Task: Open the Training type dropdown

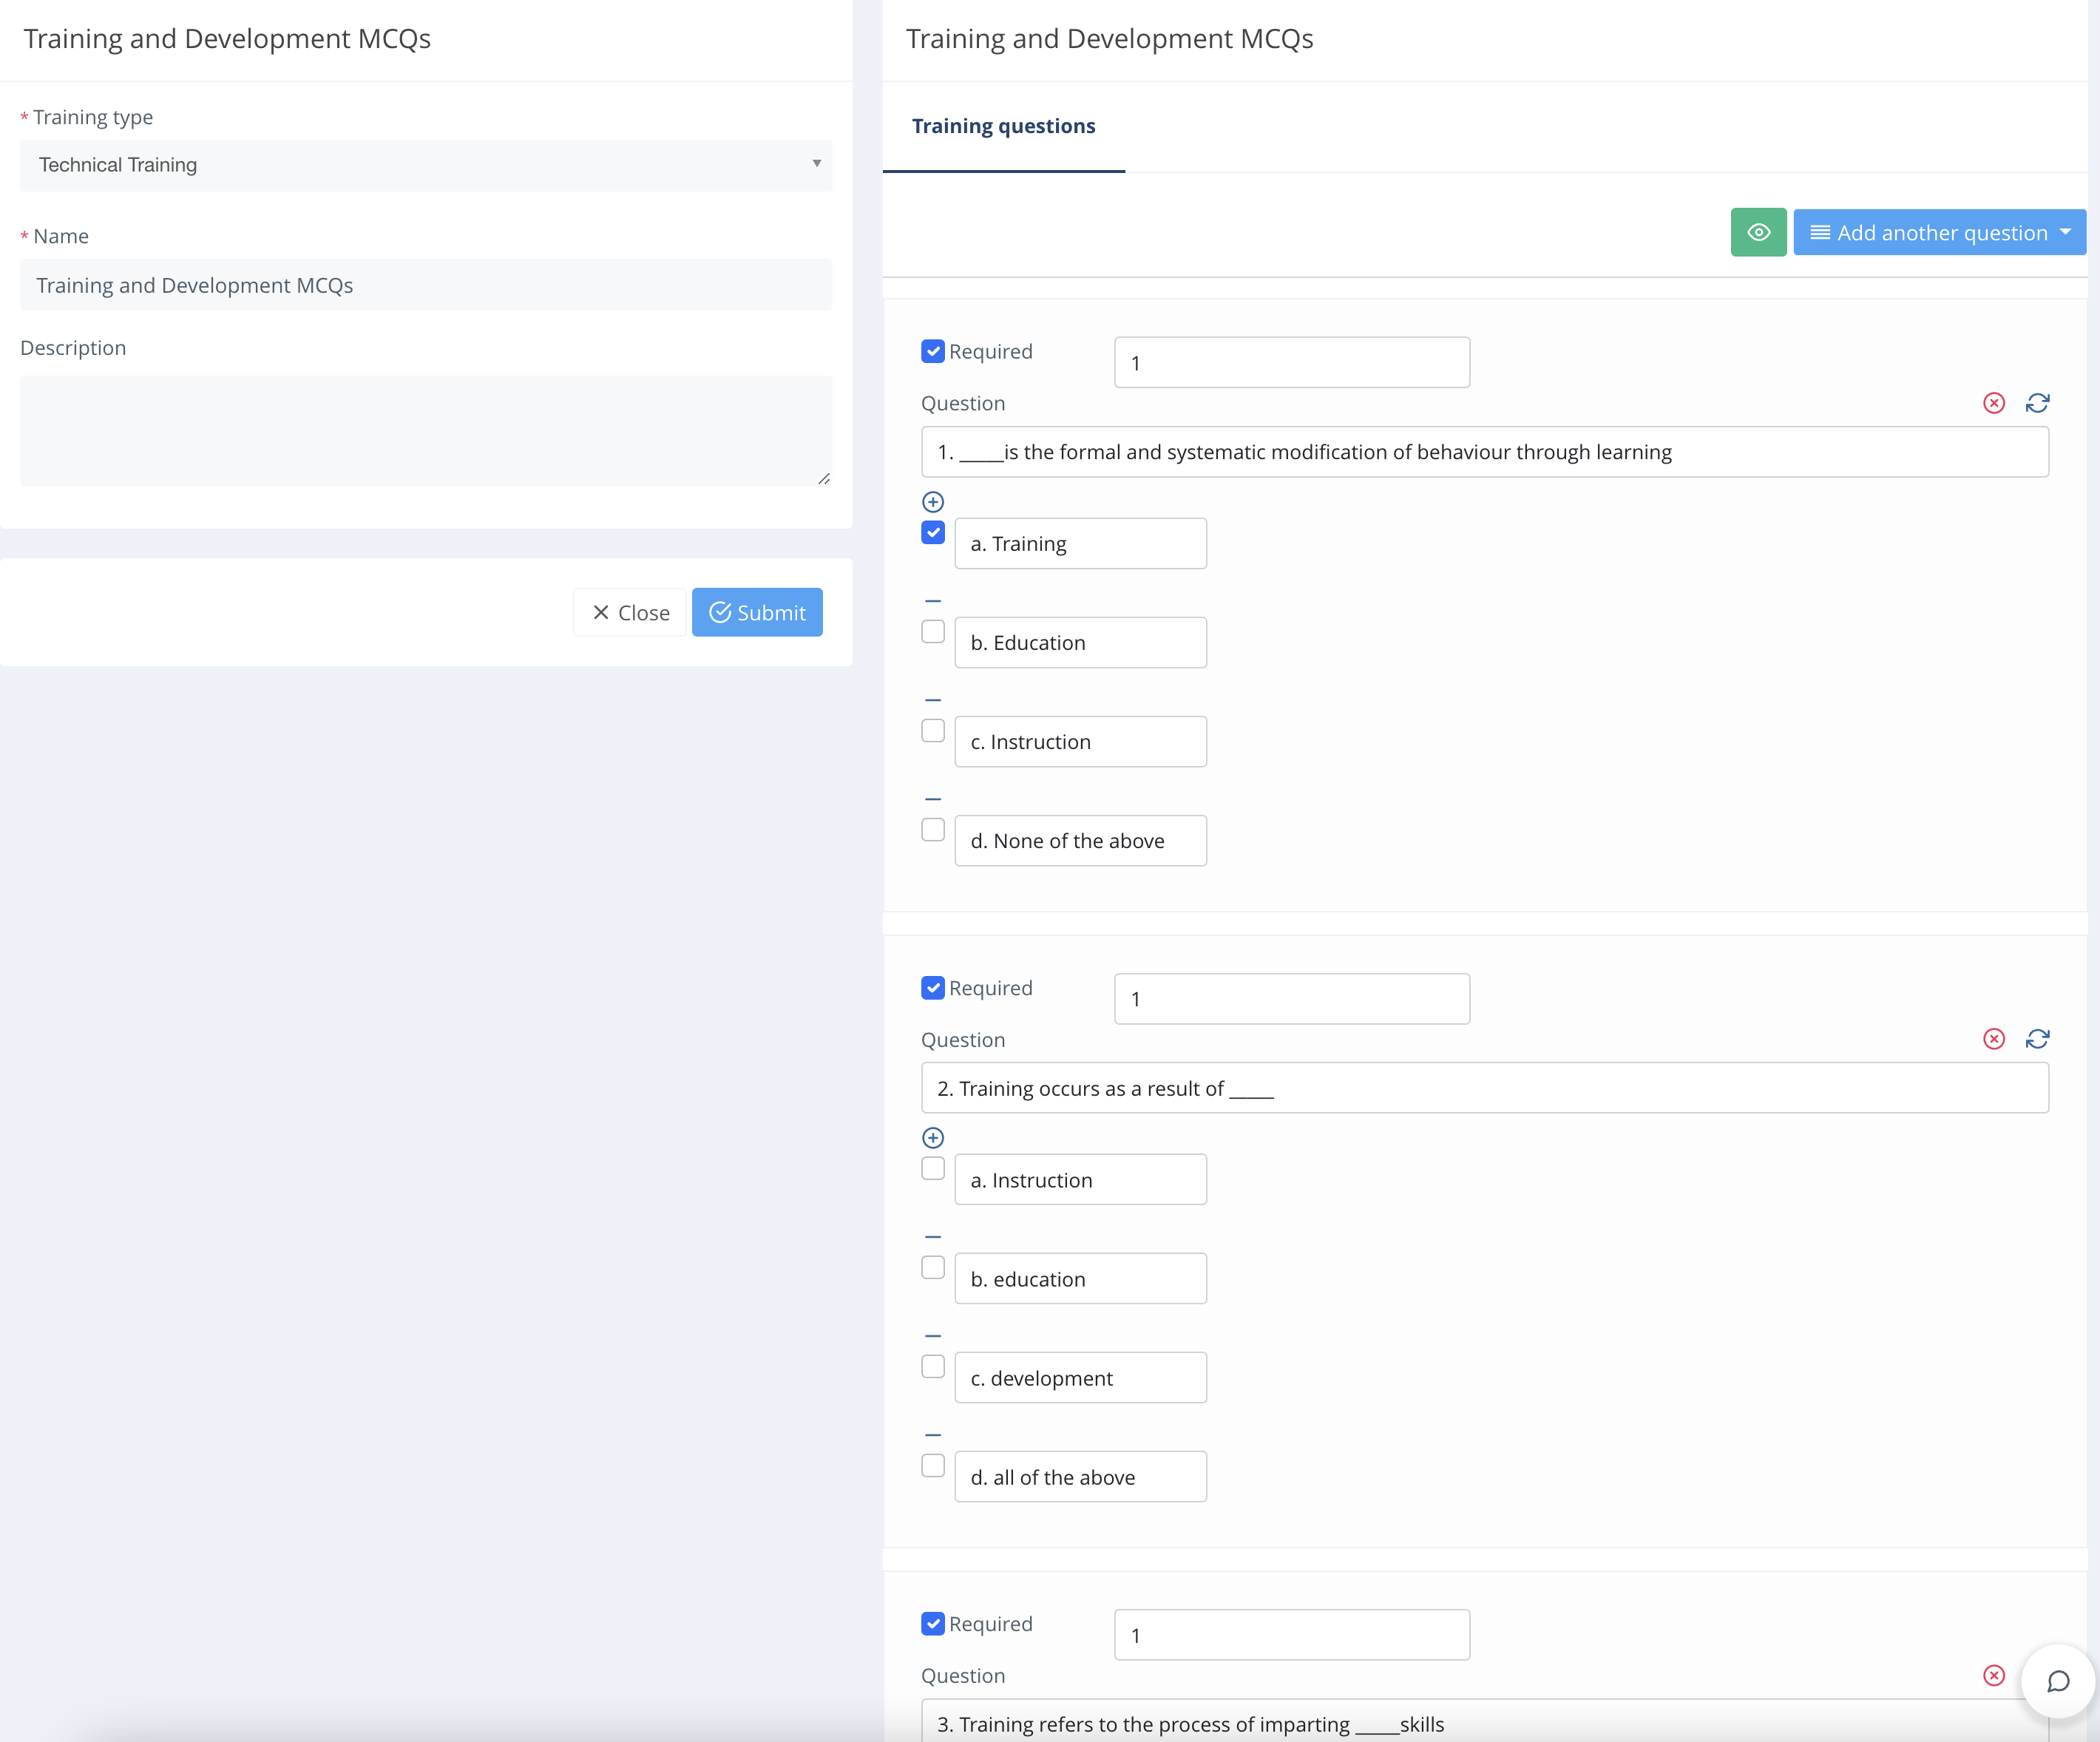Action: click(426, 165)
